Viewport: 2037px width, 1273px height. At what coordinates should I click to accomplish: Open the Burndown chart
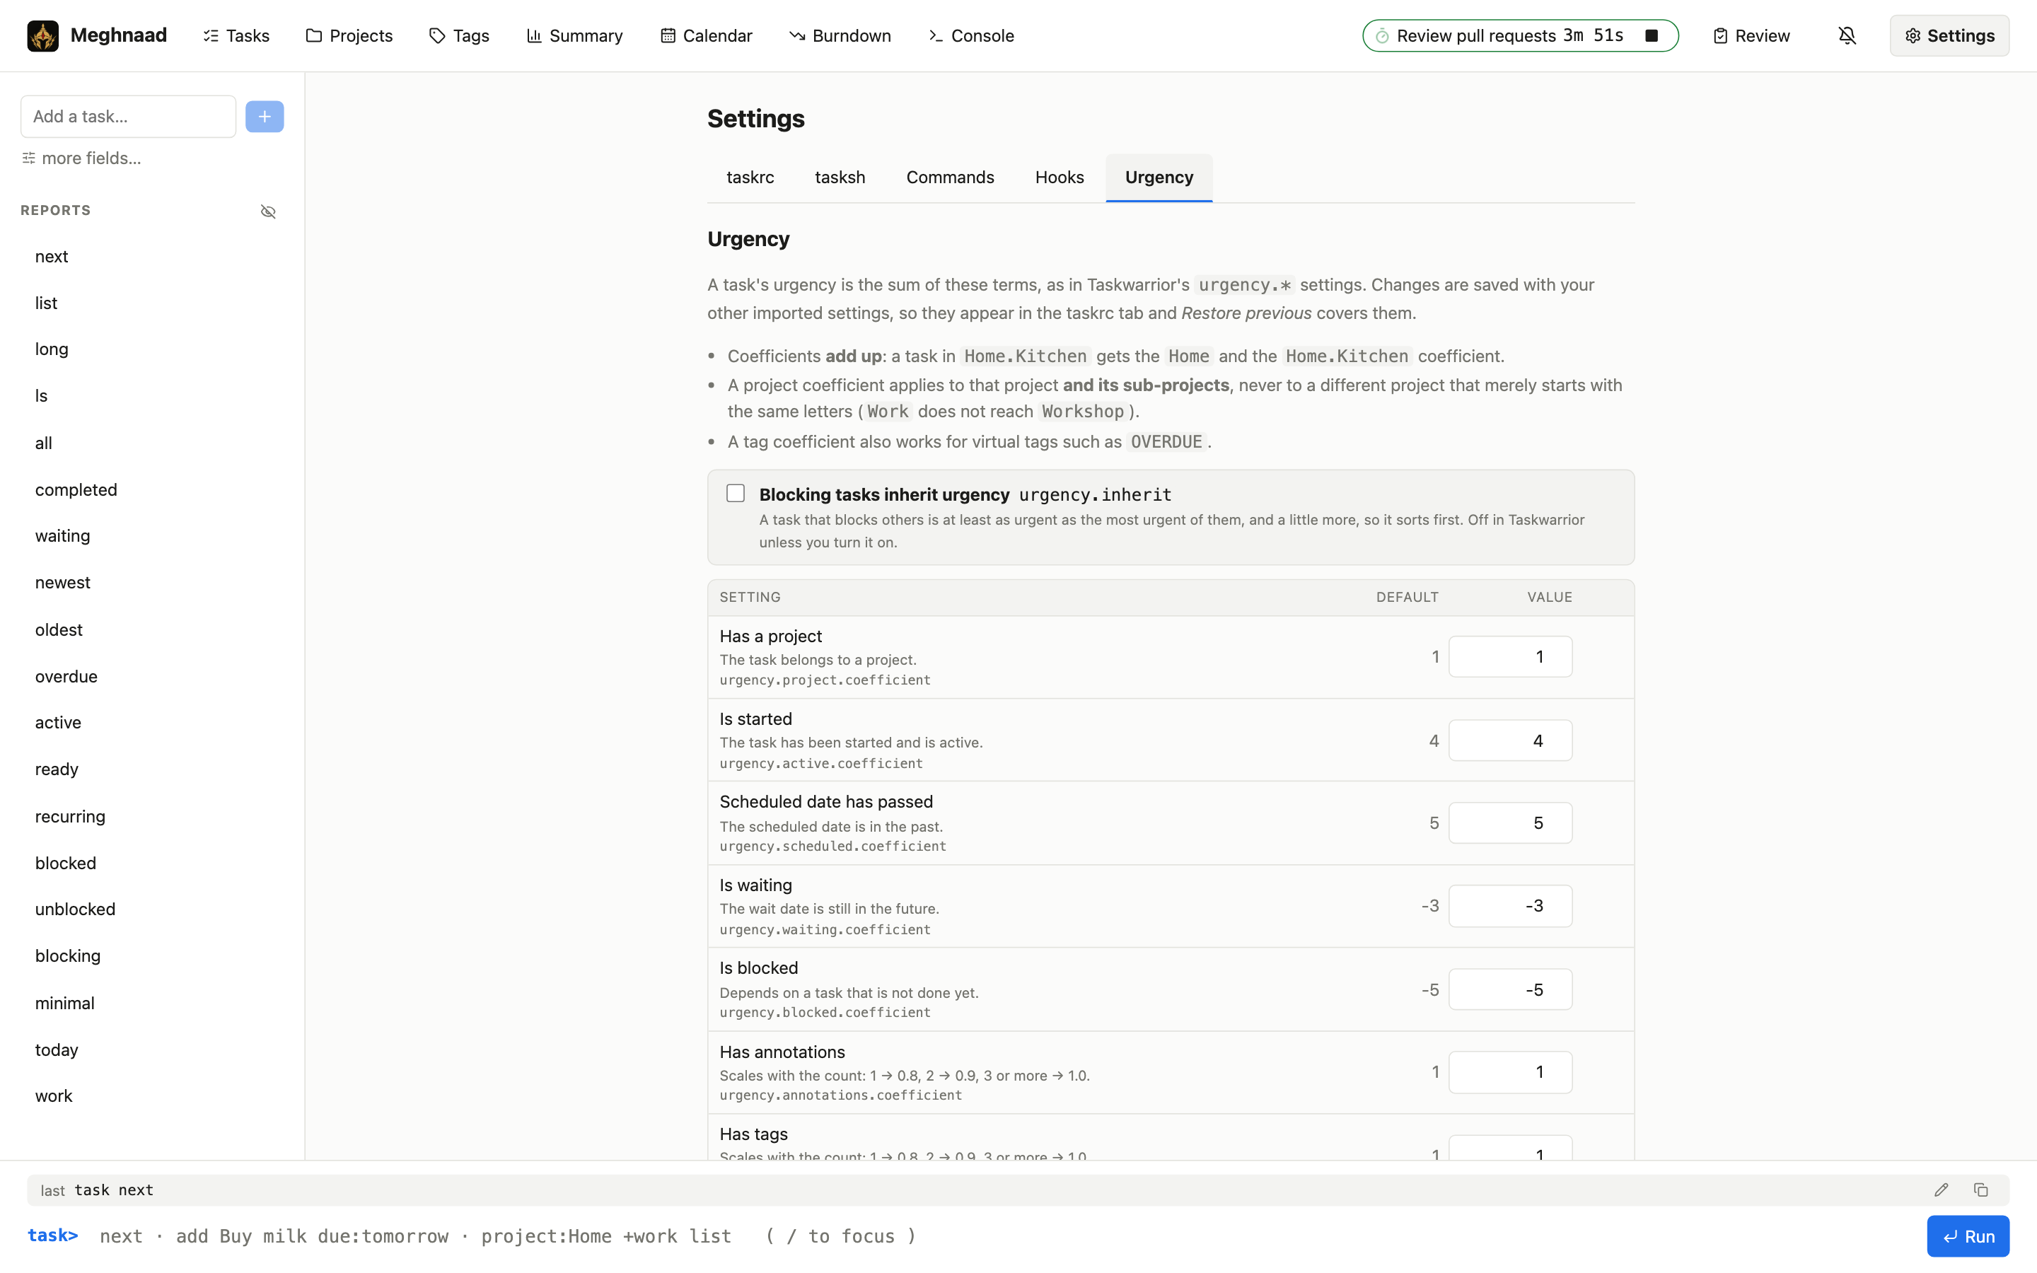click(840, 35)
